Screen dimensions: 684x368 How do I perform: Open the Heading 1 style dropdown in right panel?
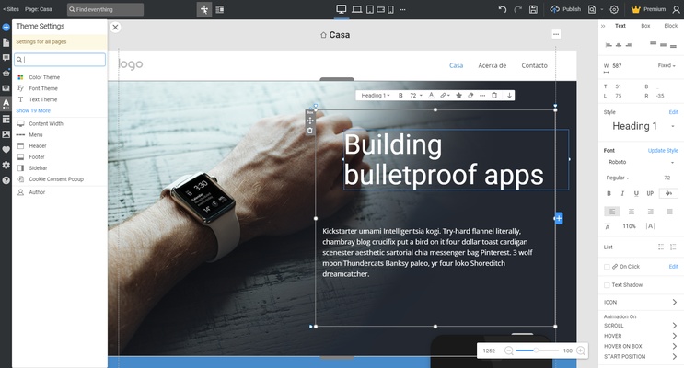[642, 126]
